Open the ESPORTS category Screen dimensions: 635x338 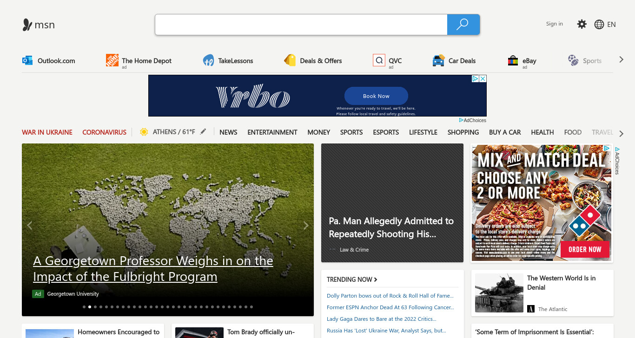386,132
